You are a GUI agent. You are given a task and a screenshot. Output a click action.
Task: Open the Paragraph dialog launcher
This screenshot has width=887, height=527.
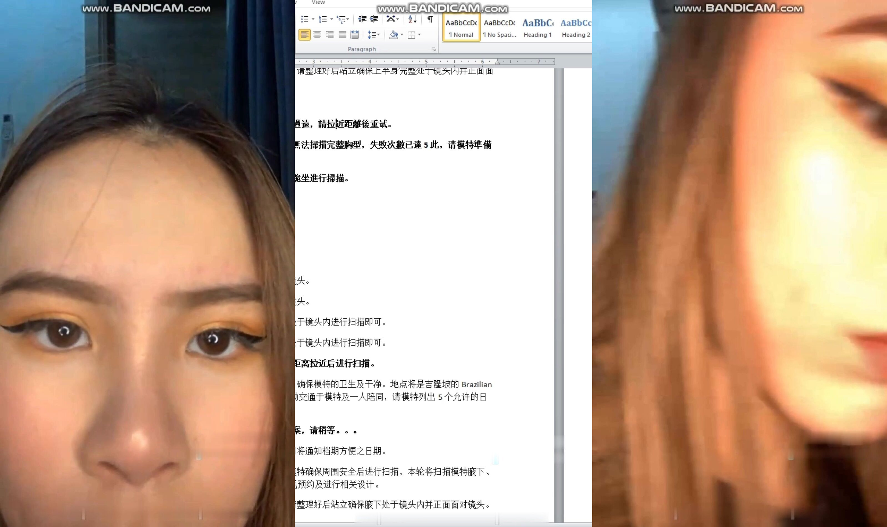click(x=433, y=49)
